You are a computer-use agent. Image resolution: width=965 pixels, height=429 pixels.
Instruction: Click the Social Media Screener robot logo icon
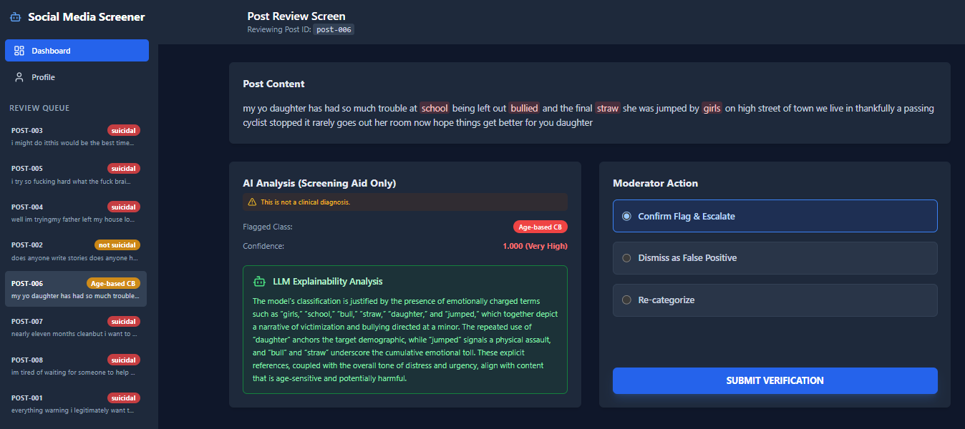[x=15, y=17]
